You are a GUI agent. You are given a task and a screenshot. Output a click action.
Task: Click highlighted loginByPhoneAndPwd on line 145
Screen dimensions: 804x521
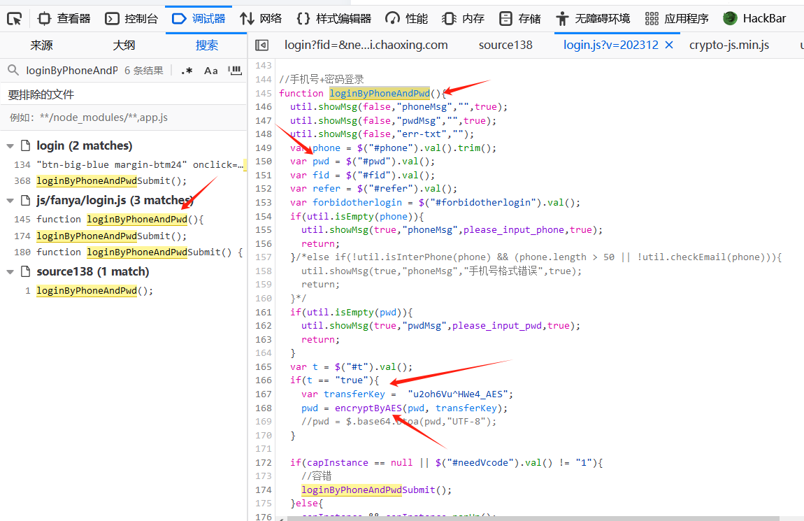point(380,93)
